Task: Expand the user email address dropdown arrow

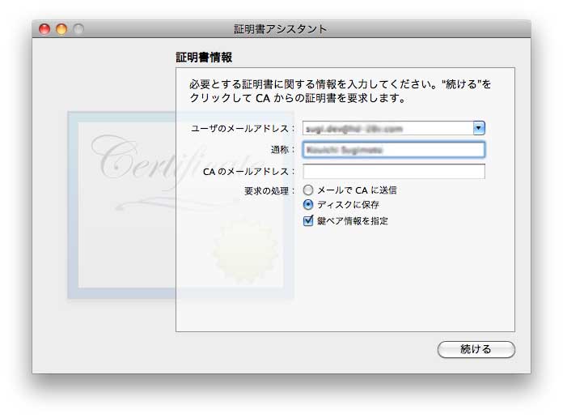Action: pos(479,128)
